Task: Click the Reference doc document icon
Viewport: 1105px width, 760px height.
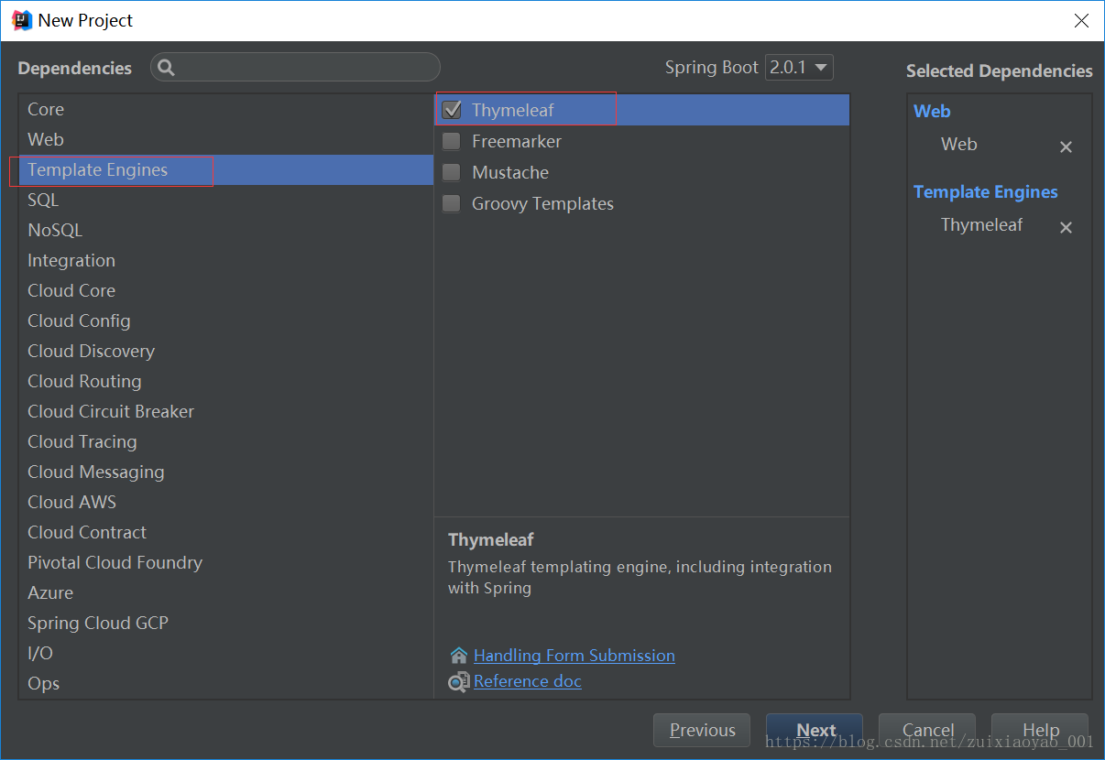Action: pyautogui.click(x=459, y=682)
